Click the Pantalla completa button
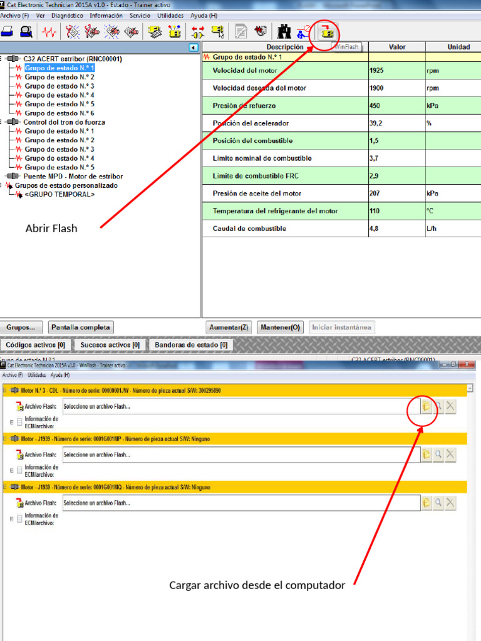 pos(81,327)
